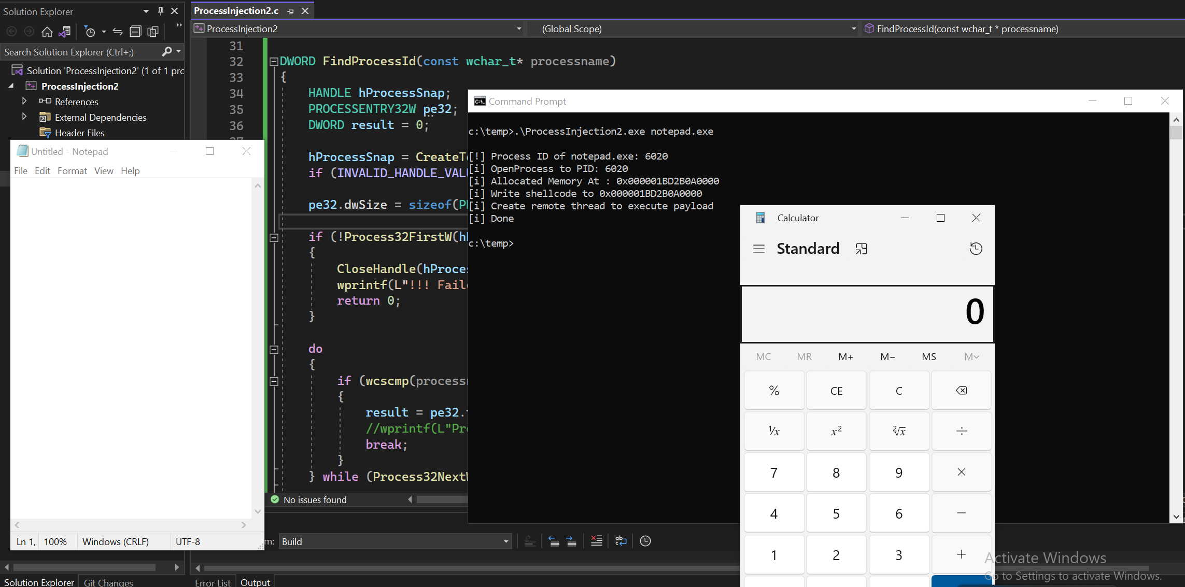Switch to the Git Changes tab
Viewport: 1185px width, 587px height.
pyautogui.click(x=108, y=582)
